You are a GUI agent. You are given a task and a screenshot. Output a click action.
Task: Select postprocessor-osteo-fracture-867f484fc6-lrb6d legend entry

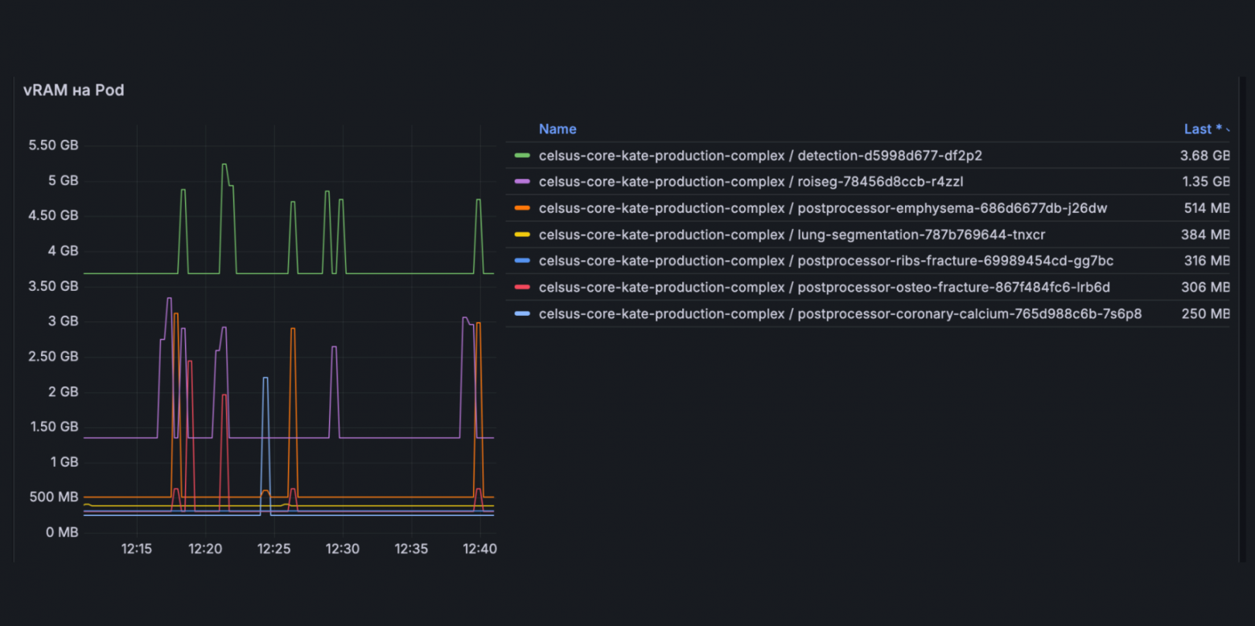click(x=825, y=288)
